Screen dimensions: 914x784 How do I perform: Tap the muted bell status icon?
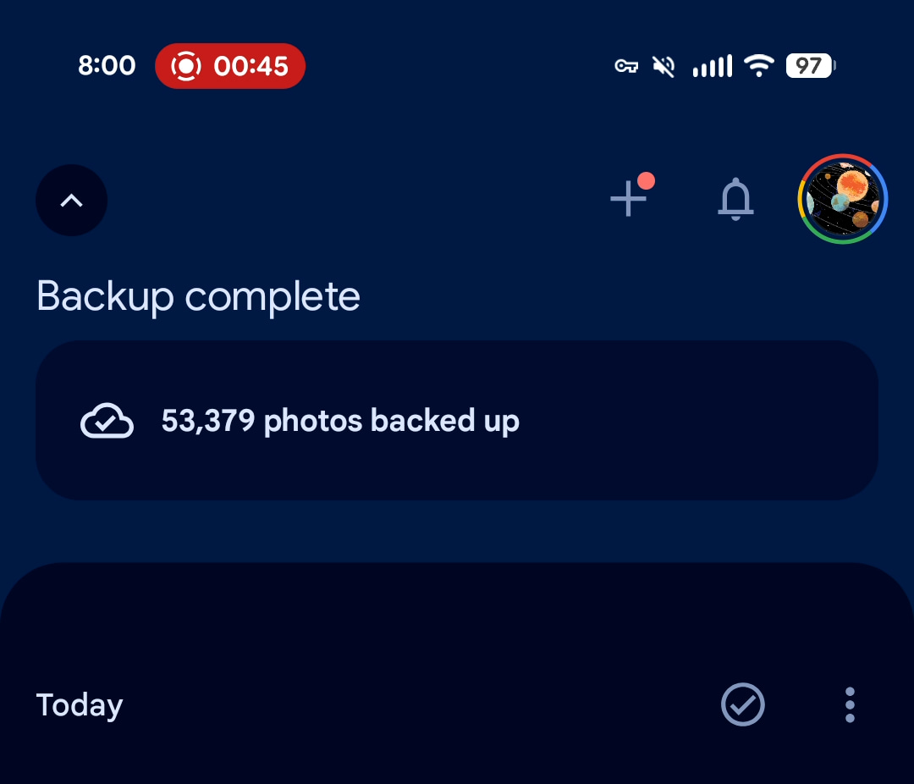[x=664, y=66]
